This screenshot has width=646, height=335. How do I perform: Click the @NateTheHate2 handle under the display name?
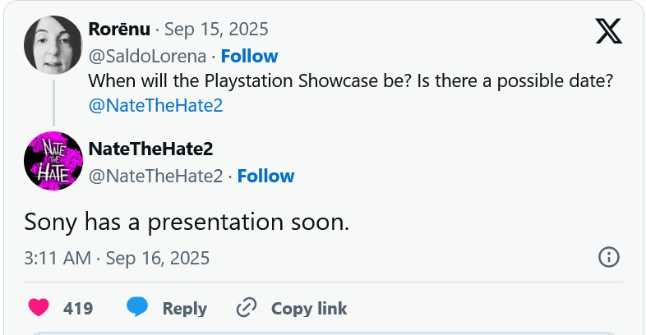point(155,176)
